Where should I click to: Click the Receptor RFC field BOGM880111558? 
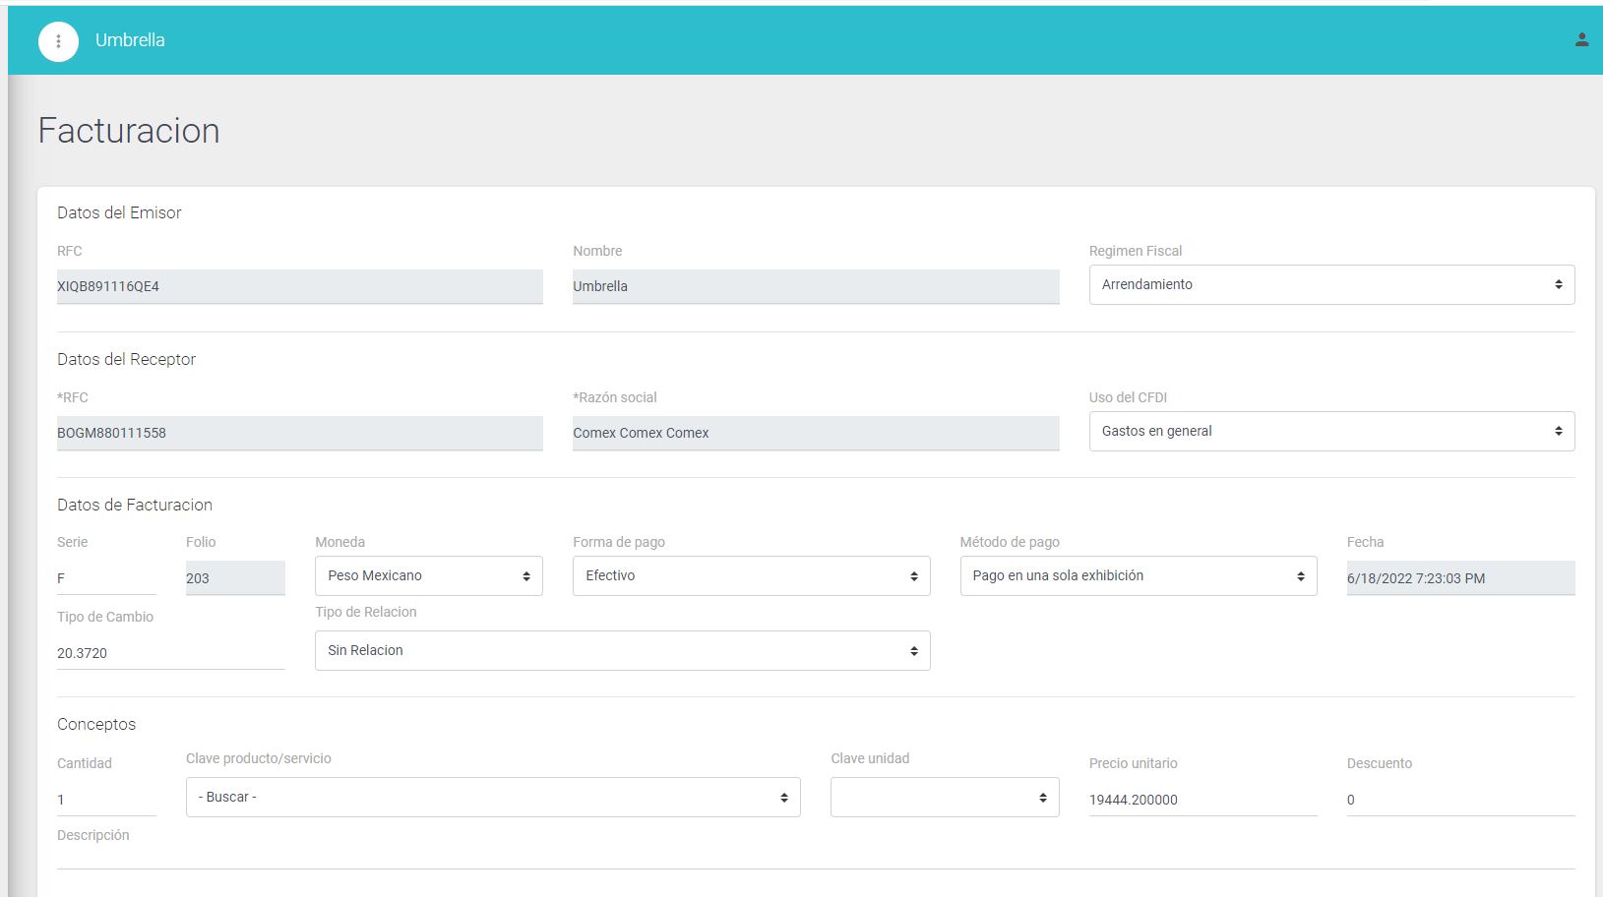[300, 433]
